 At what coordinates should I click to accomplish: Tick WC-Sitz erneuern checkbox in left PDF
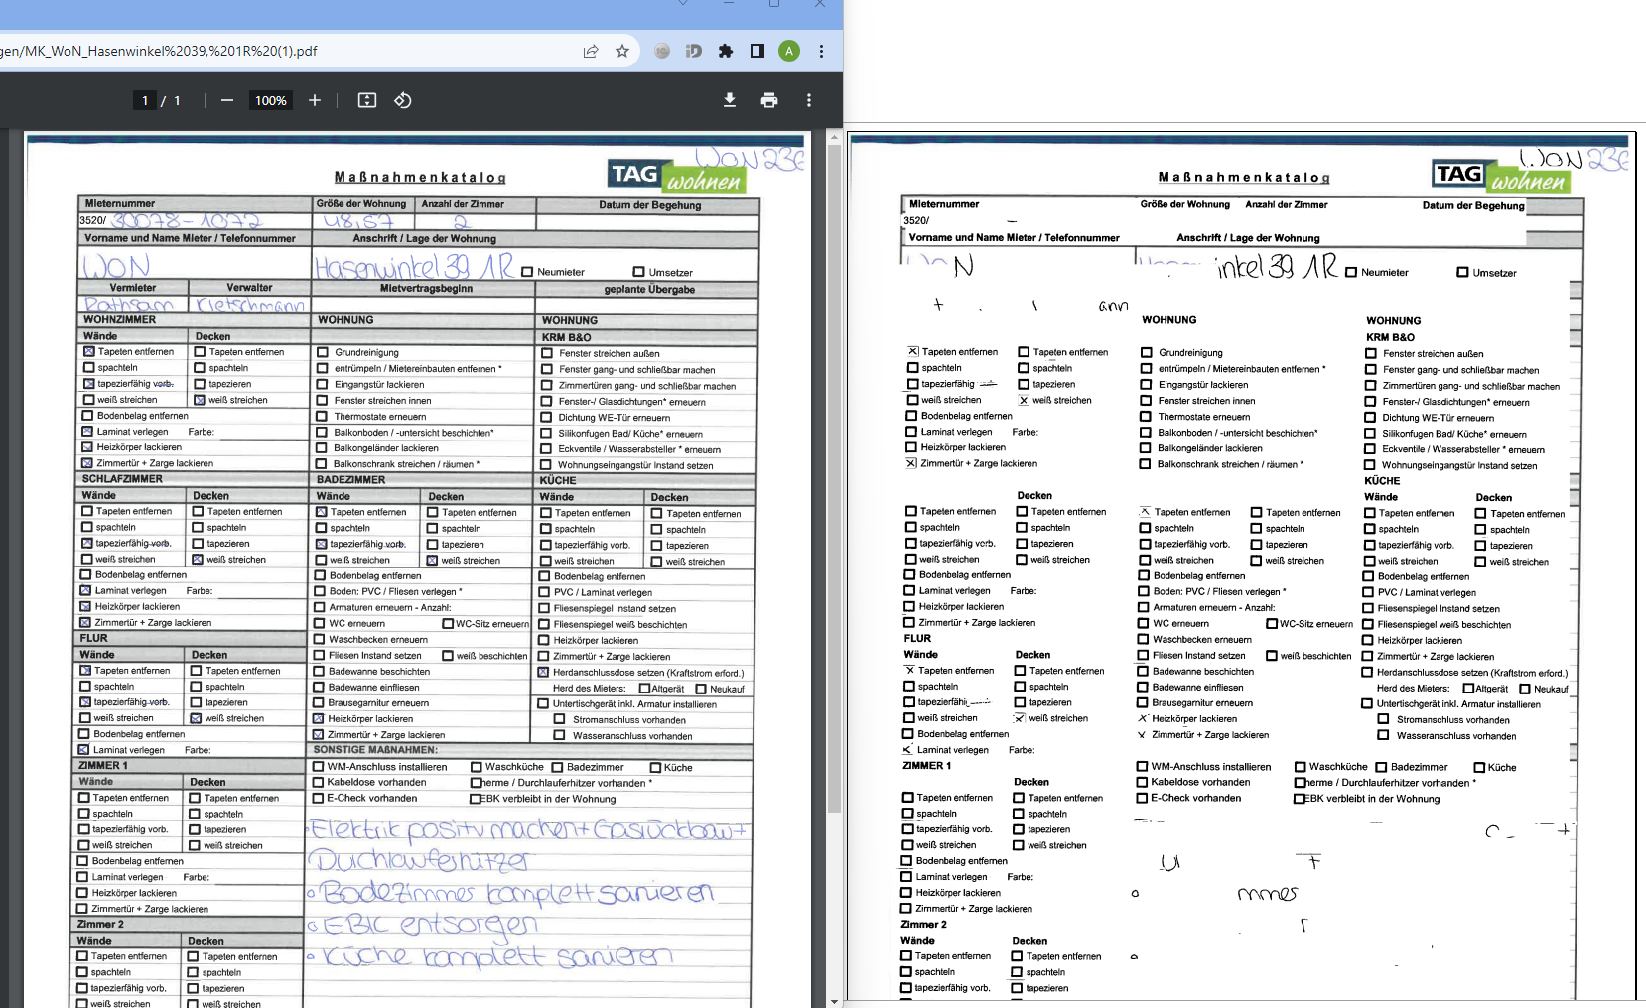click(x=449, y=624)
